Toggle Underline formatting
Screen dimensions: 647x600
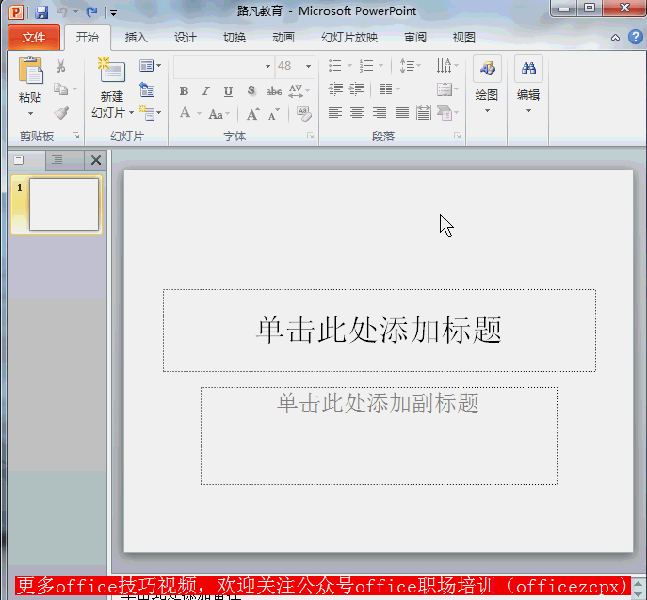[x=229, y=91]
